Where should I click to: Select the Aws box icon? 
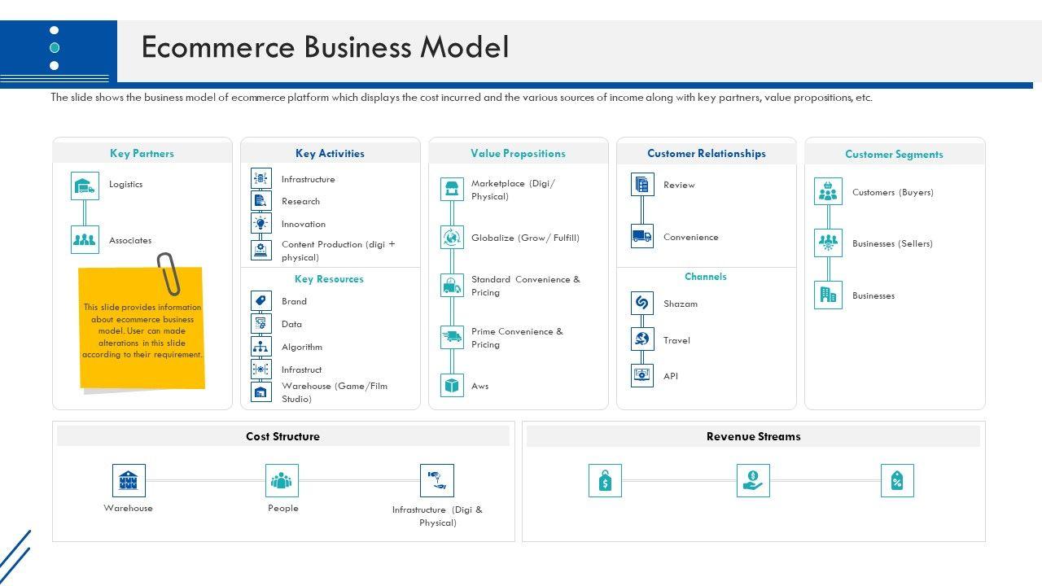click(452, 385)
